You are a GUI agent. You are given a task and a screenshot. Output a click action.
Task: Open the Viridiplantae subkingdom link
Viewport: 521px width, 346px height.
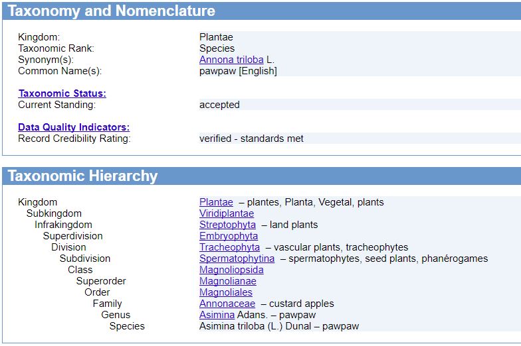[227, 213]
